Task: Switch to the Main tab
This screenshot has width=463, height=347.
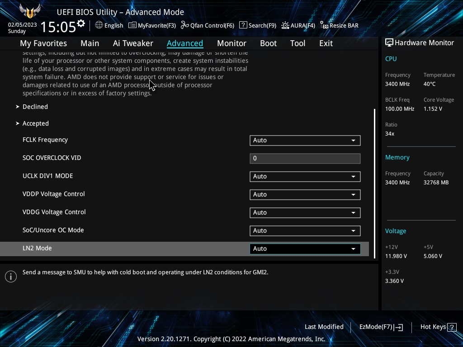Action: click(90, 43)
